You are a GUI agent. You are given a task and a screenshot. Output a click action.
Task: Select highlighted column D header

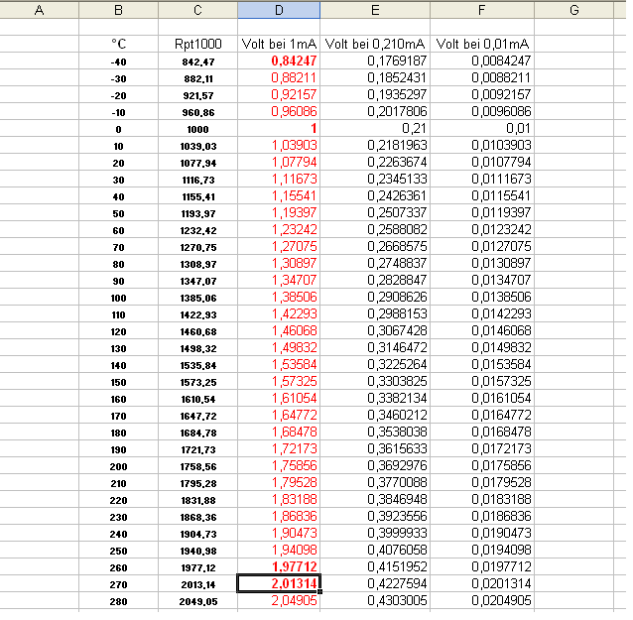coord(279,10)
